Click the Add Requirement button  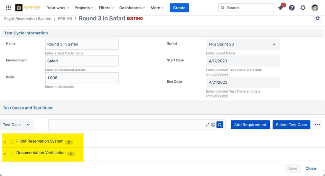click(250, 125)
